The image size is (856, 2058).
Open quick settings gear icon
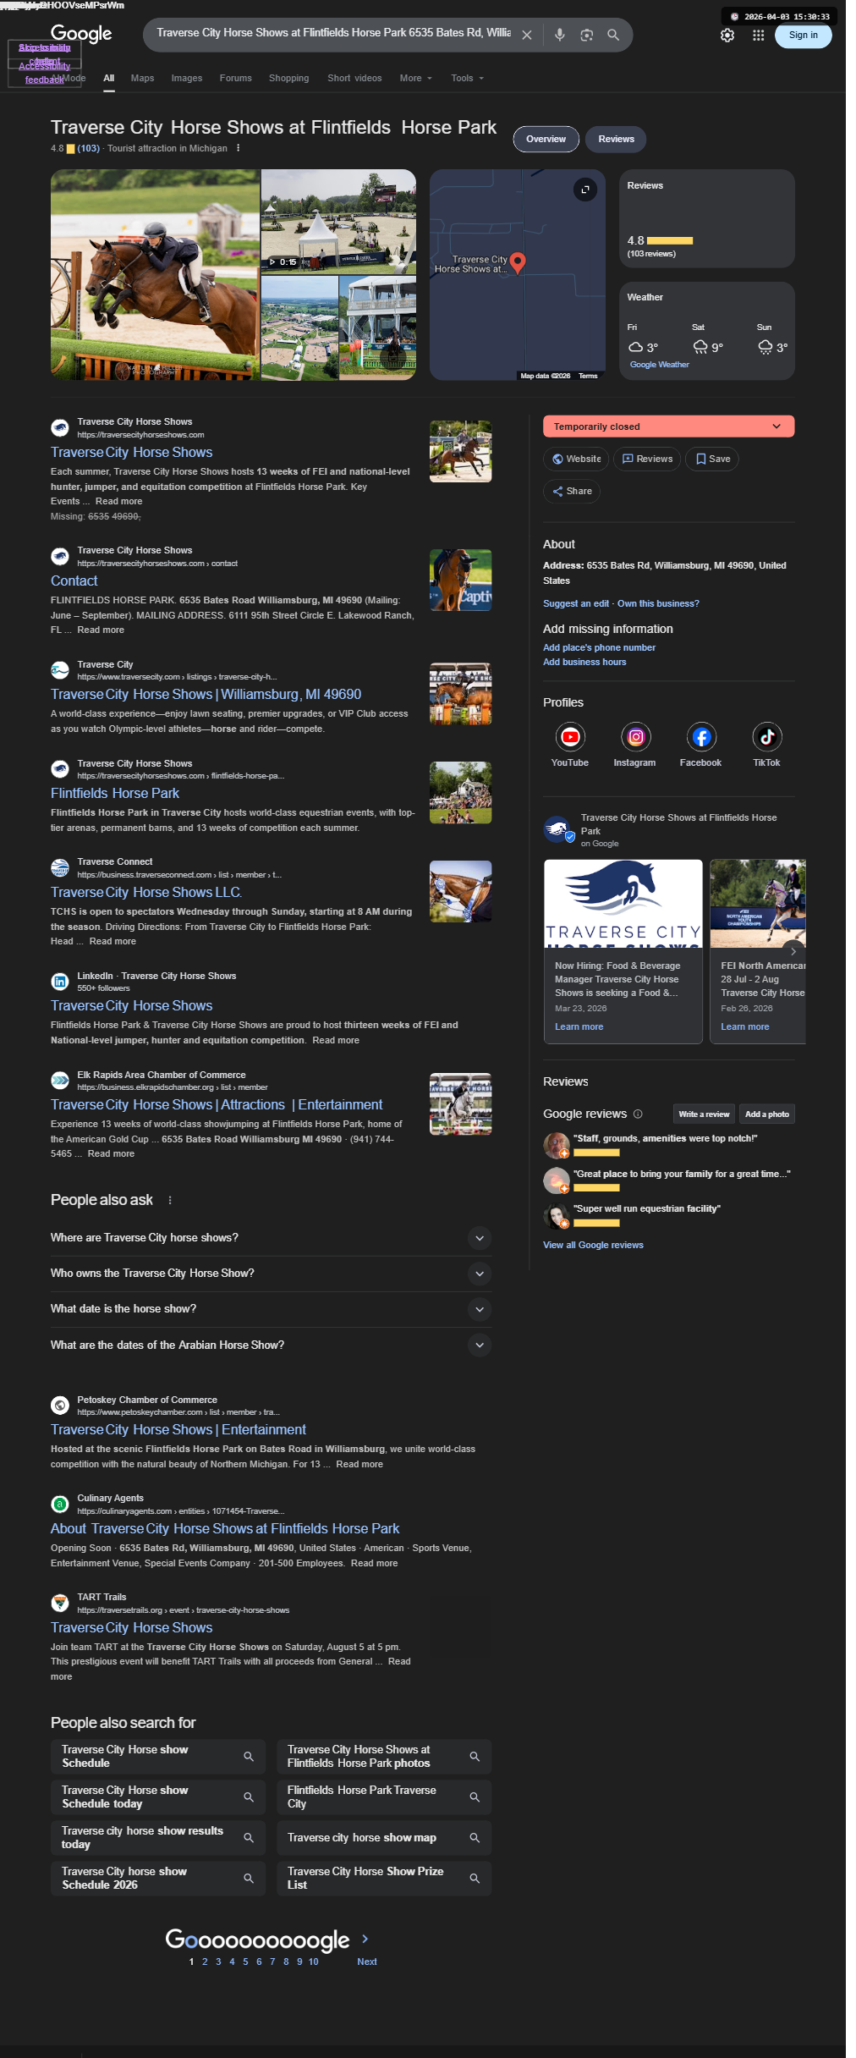pyautogui.click(x=727, y=36)
